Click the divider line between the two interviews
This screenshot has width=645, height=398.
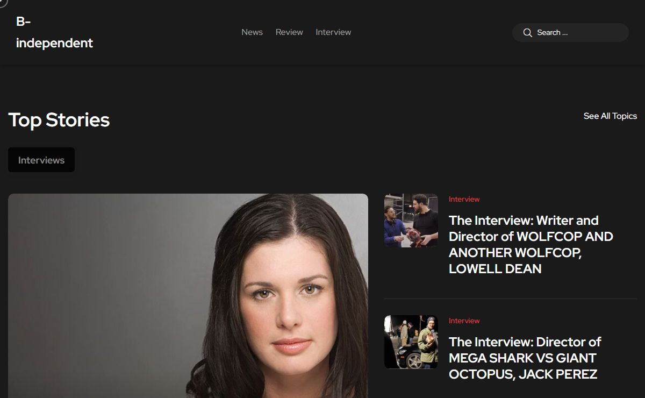[510, 298]
